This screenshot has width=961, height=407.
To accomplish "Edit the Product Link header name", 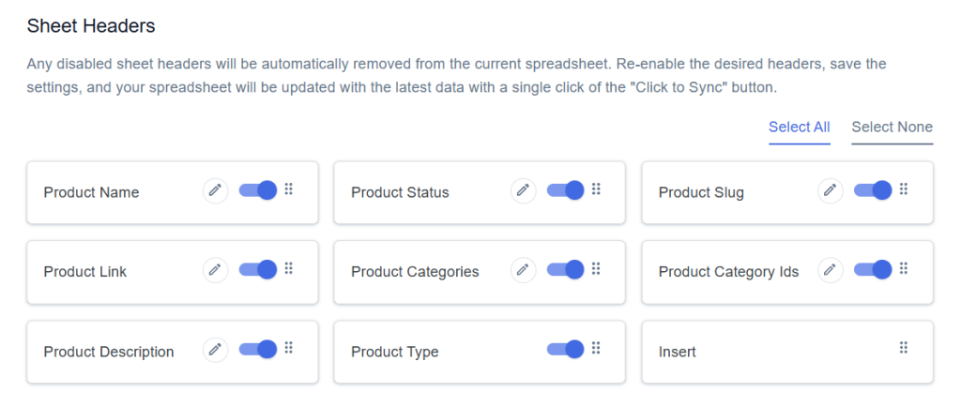I will pos(215,270).
